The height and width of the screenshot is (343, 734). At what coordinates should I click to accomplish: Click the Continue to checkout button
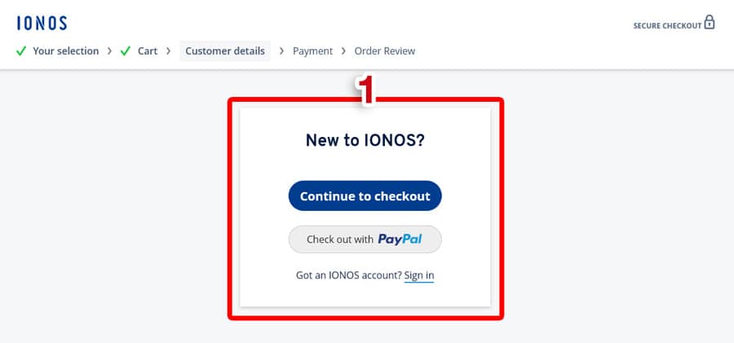pyautogui.click(x=365, y=196)
